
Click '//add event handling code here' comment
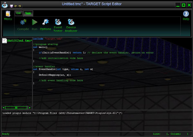click(x=61, y=80)
